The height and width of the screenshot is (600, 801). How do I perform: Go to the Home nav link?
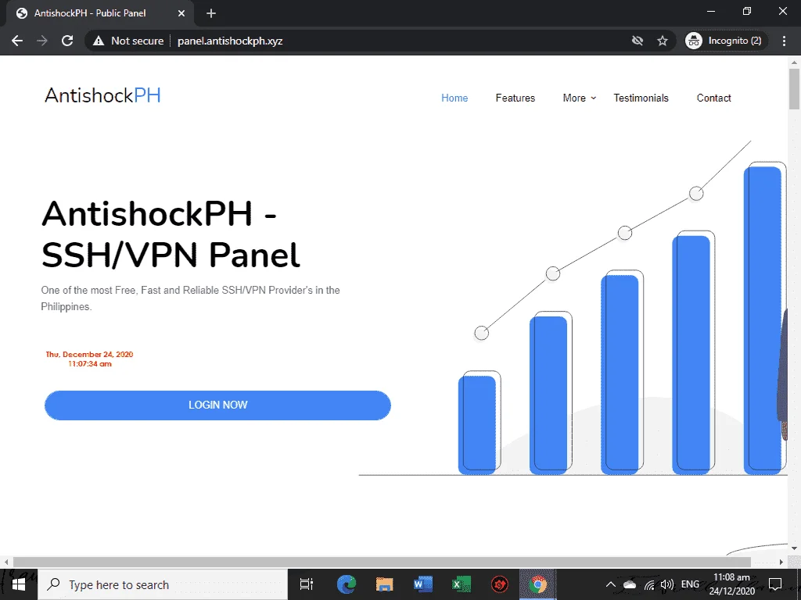point(454,98)
